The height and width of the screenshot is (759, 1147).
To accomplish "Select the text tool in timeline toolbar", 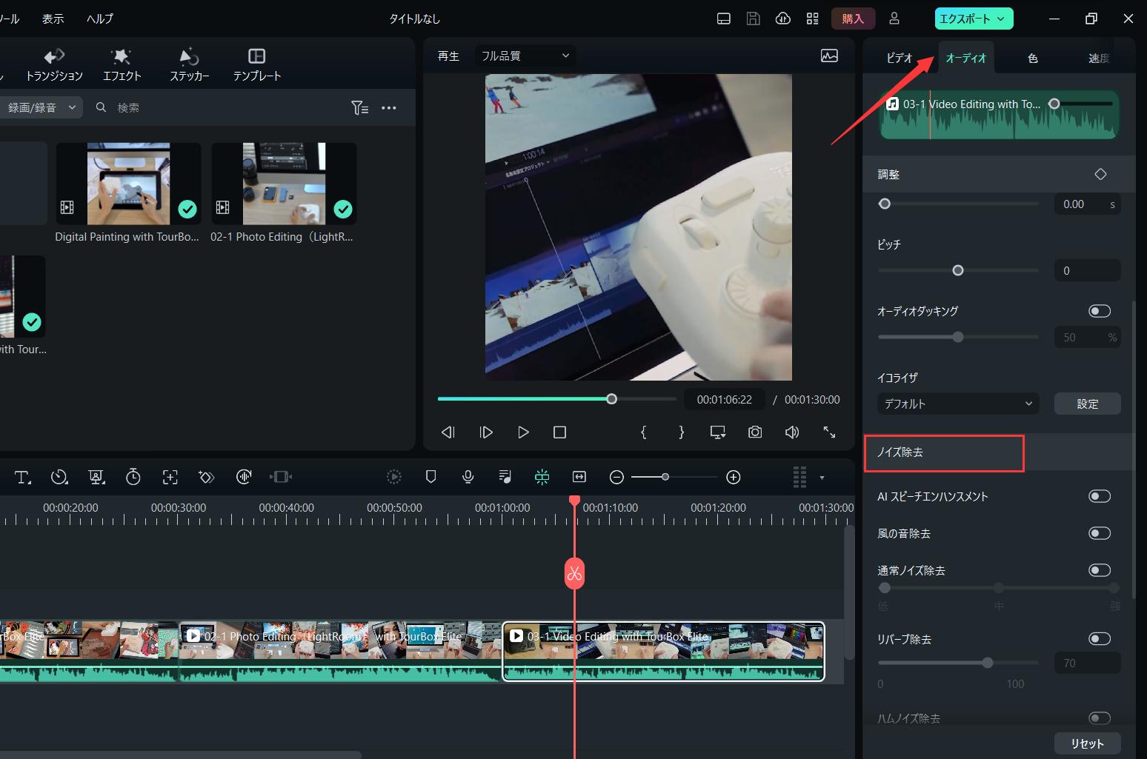I will 22,477.
